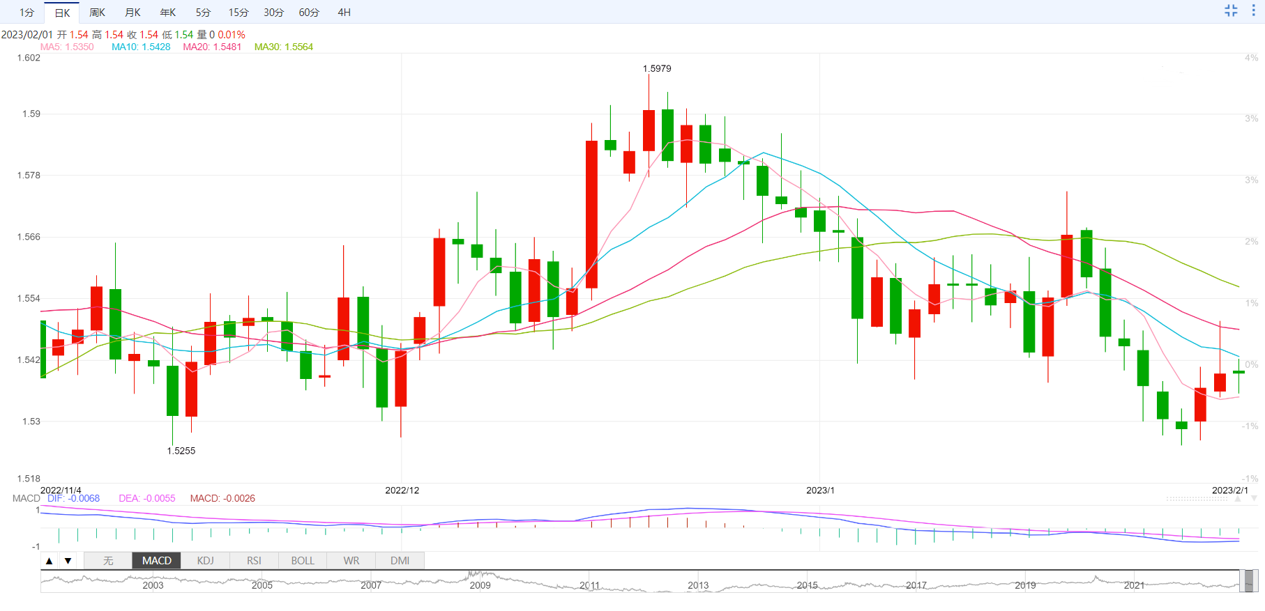The width and height of the screenshot is (1265, 611).
Task: Click the 2022/11/4 start date label
Action: [x=61, y=490]
